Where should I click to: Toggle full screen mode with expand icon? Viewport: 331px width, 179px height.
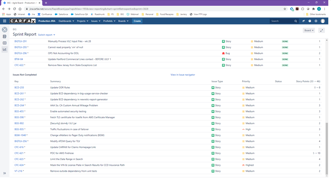(321, 30)
